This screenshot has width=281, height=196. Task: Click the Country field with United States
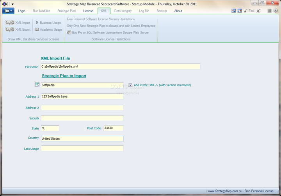pyautogui.click(x=82, y=138)
